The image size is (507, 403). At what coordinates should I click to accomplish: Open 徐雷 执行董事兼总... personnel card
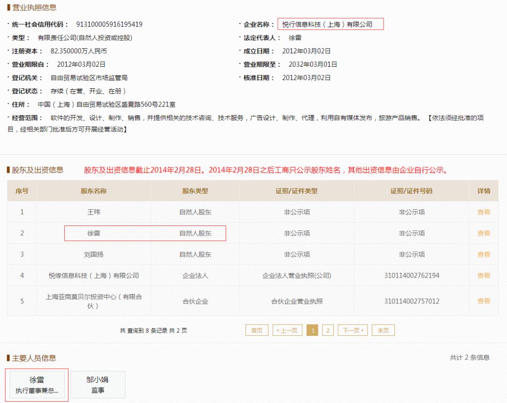(x=38, y=384)
